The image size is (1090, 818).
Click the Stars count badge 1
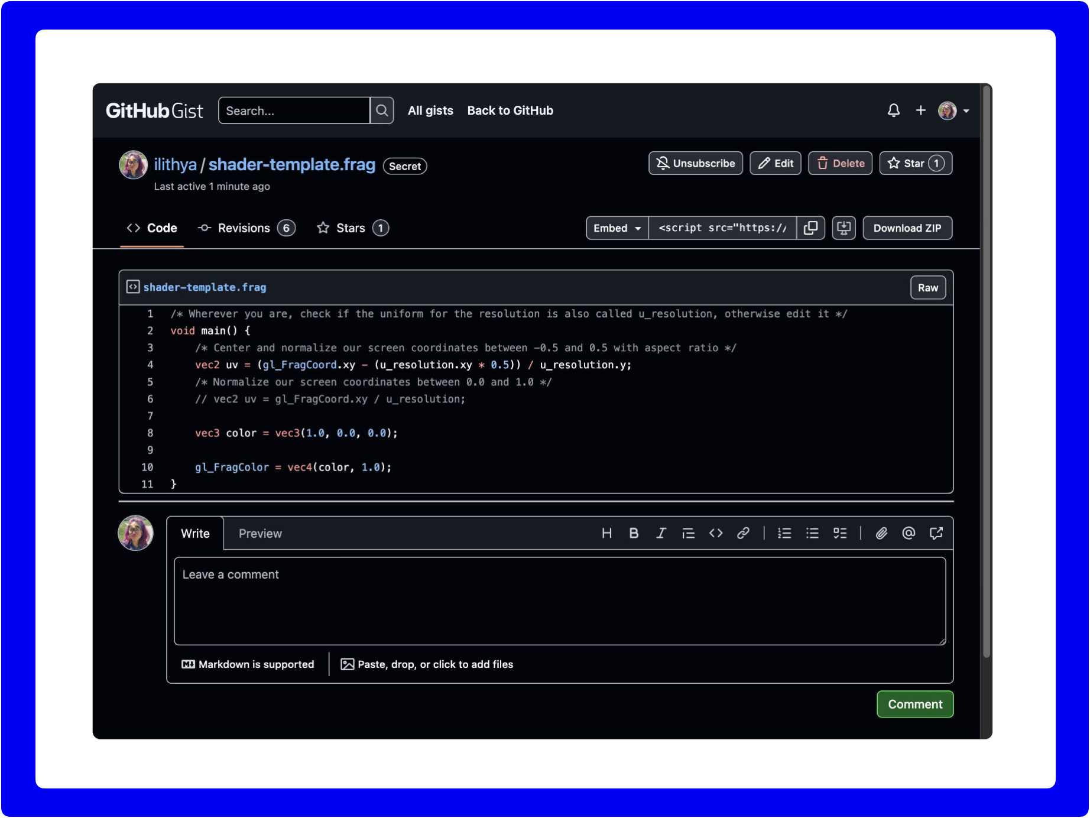click(x=381, y=228)
